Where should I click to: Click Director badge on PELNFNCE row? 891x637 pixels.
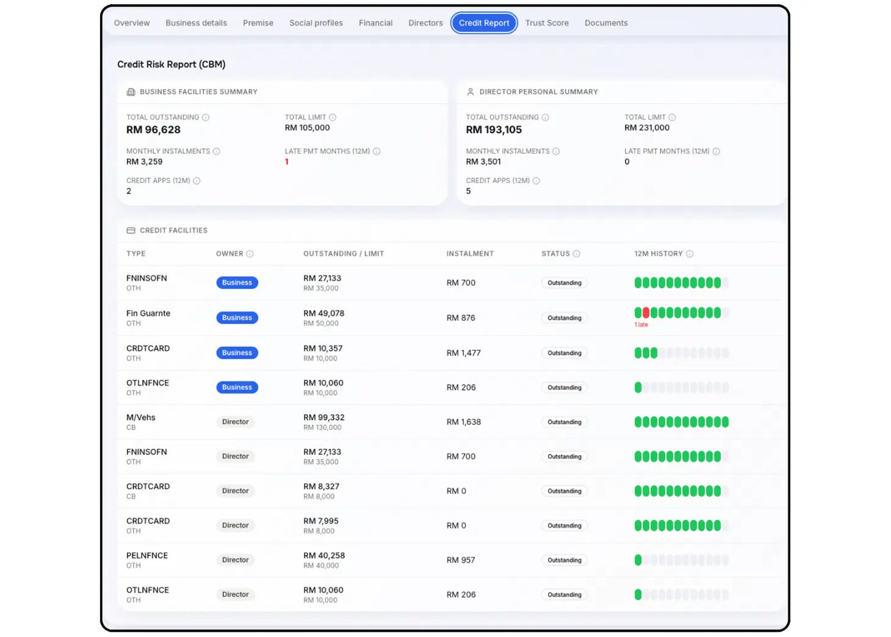pyautogui.click(x=236, y=560)
